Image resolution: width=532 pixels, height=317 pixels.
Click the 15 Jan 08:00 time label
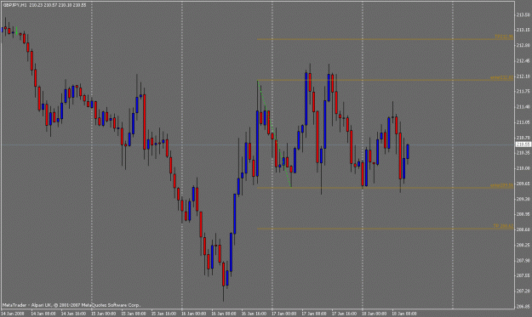(x=134, y=314)
